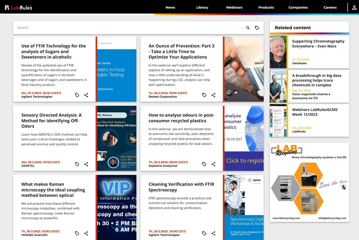Click tag icon on FTIR Sugars webinar card
Viewport: 359px width, 240px height.
coord(77,95)
